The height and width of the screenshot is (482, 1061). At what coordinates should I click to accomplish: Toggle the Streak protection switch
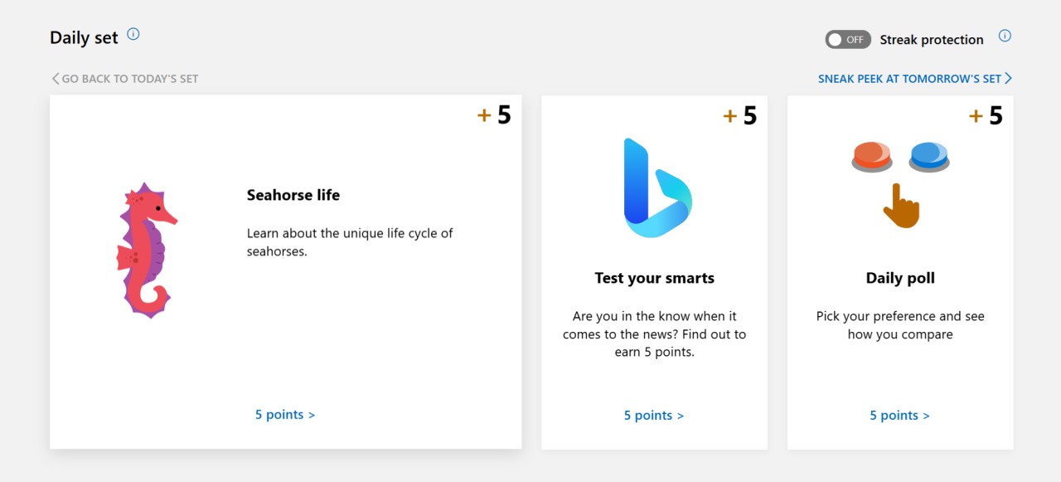pyautogui.click(x=847, y=40)
